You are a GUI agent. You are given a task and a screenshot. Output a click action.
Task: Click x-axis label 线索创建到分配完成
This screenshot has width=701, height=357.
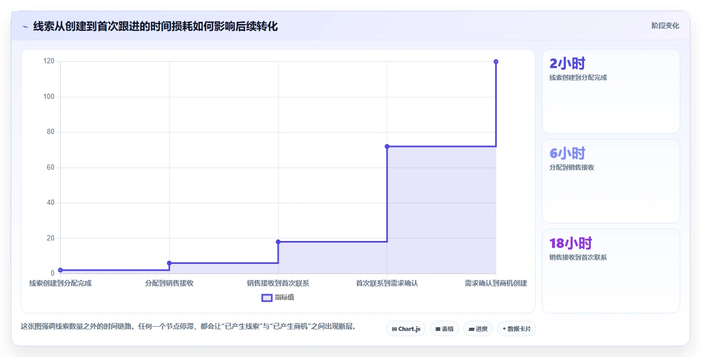pos(60,283)
